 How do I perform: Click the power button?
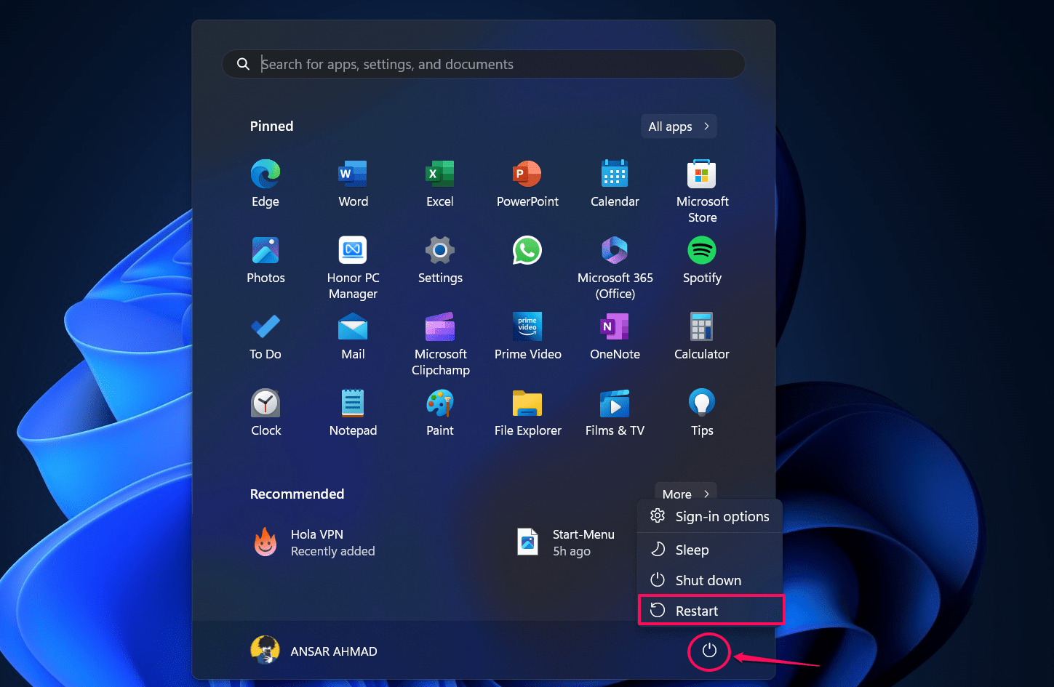tap(709, 651)
